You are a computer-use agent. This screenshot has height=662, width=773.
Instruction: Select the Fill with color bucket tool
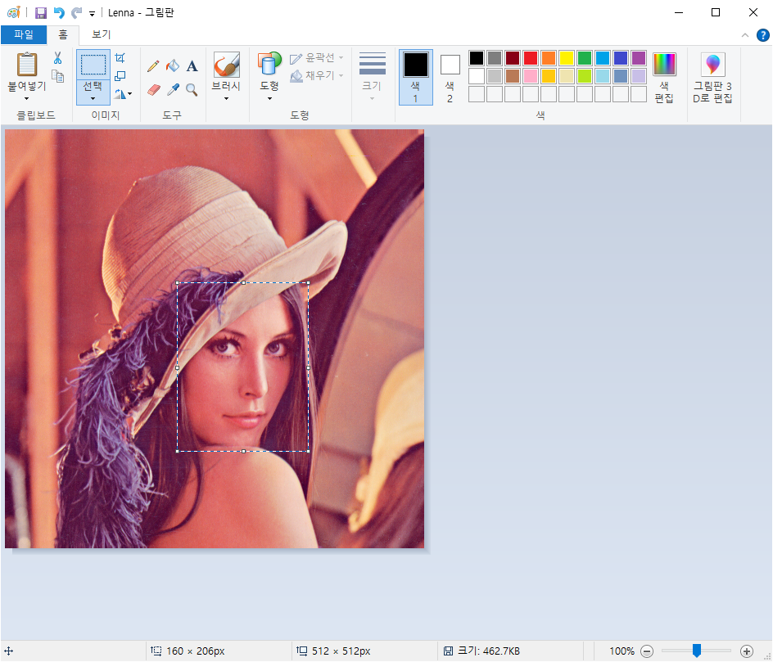click(173, 65)
